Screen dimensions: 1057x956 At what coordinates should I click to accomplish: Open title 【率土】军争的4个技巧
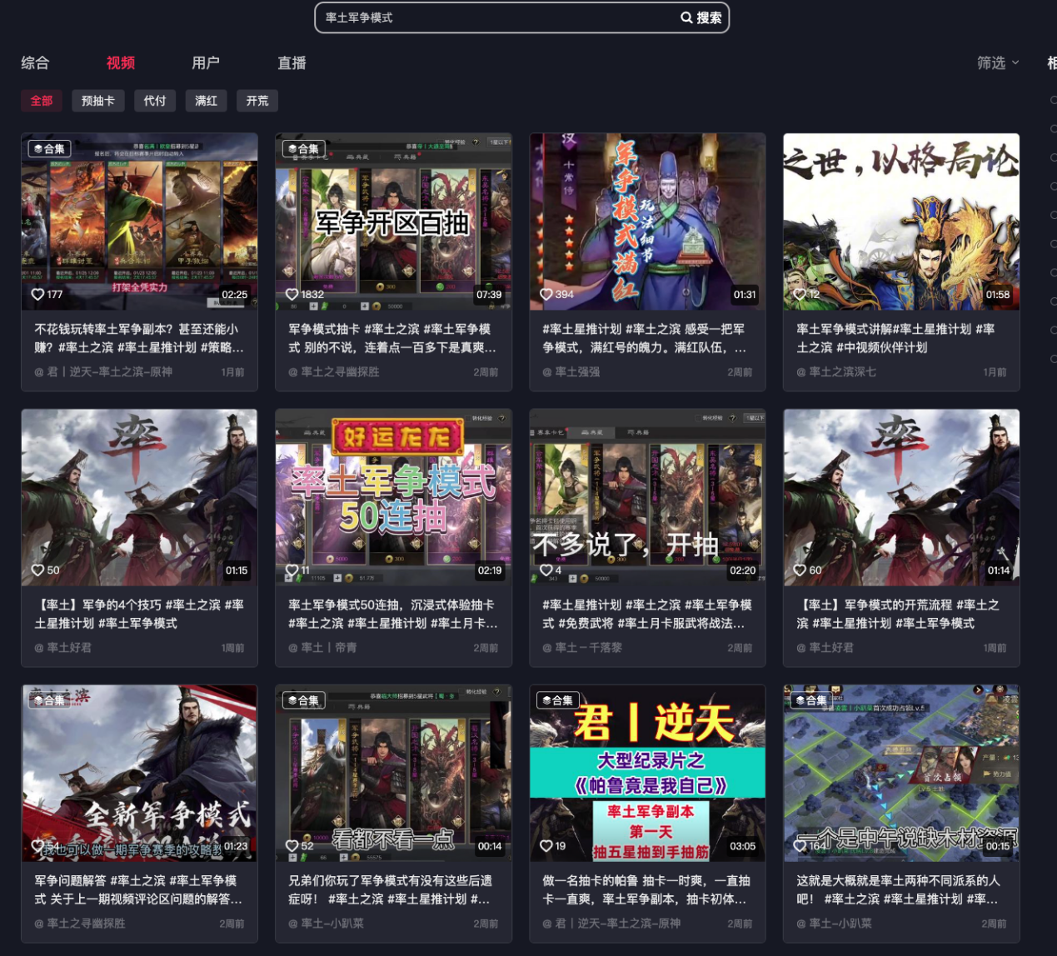pos(139,614)
